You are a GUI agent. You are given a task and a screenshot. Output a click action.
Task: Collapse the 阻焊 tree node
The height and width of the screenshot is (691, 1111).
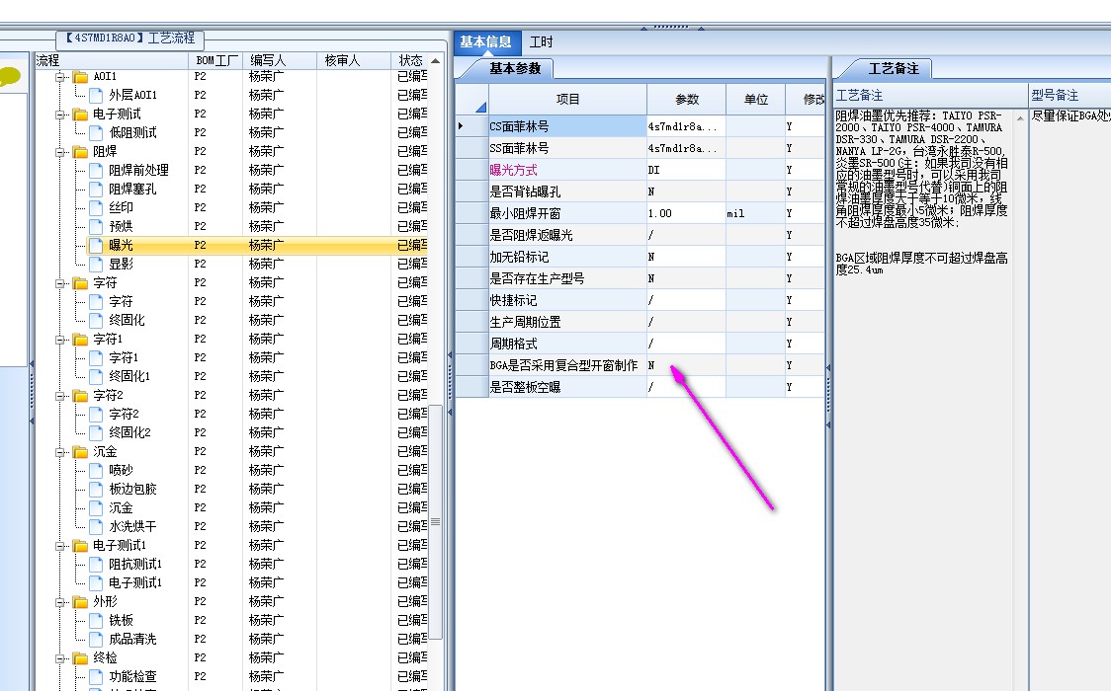coord(61,151)
